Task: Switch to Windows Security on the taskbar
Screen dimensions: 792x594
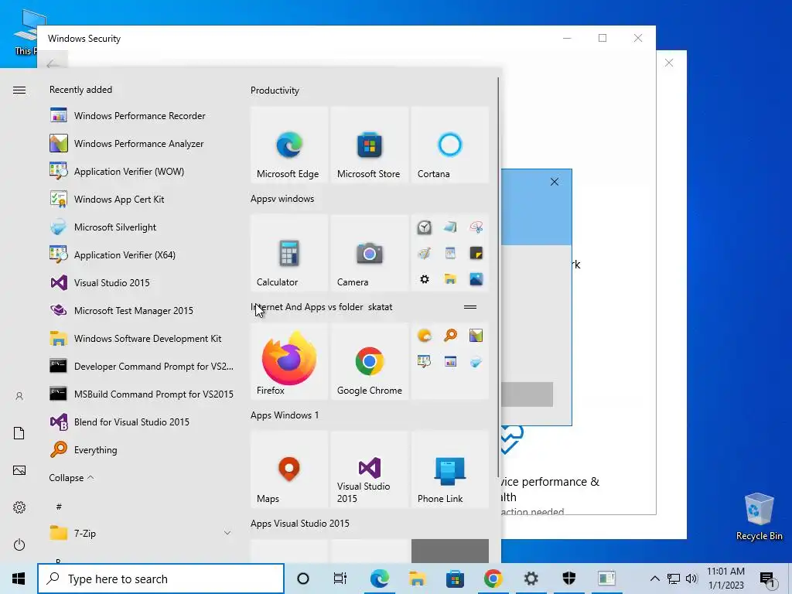Action: [568, 579]
